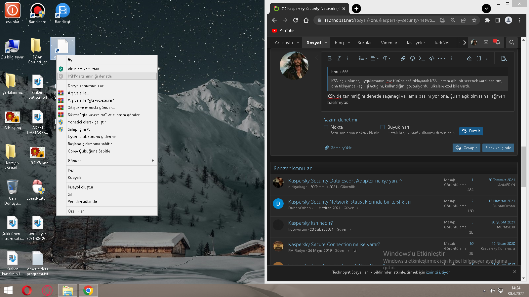This screenshot has height=297, width=529.
Task: Go back to the previous page in Chrome
Action: point(274,20)
